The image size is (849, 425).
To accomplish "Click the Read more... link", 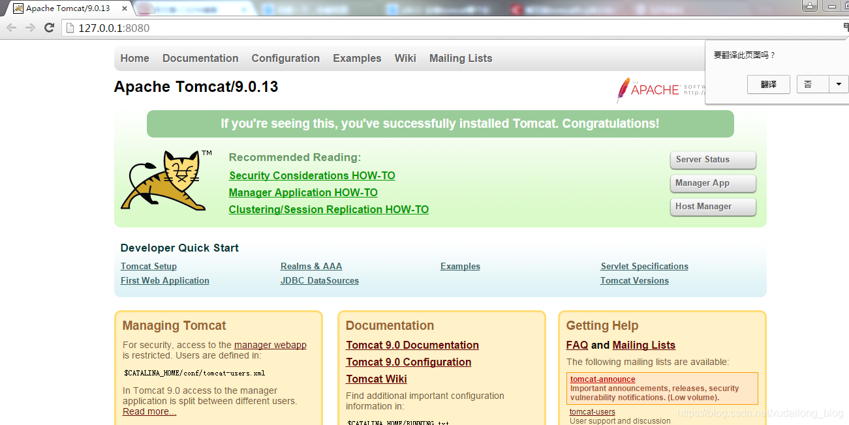I will click(x=149, y=411).
